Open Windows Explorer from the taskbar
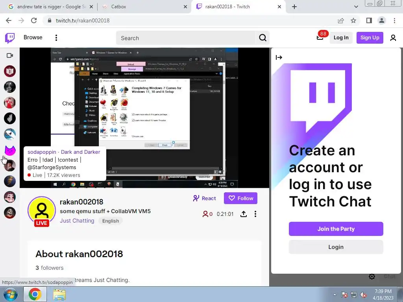Image resolution: width=403 pixels, height=302 pixels. pos(60,294)
